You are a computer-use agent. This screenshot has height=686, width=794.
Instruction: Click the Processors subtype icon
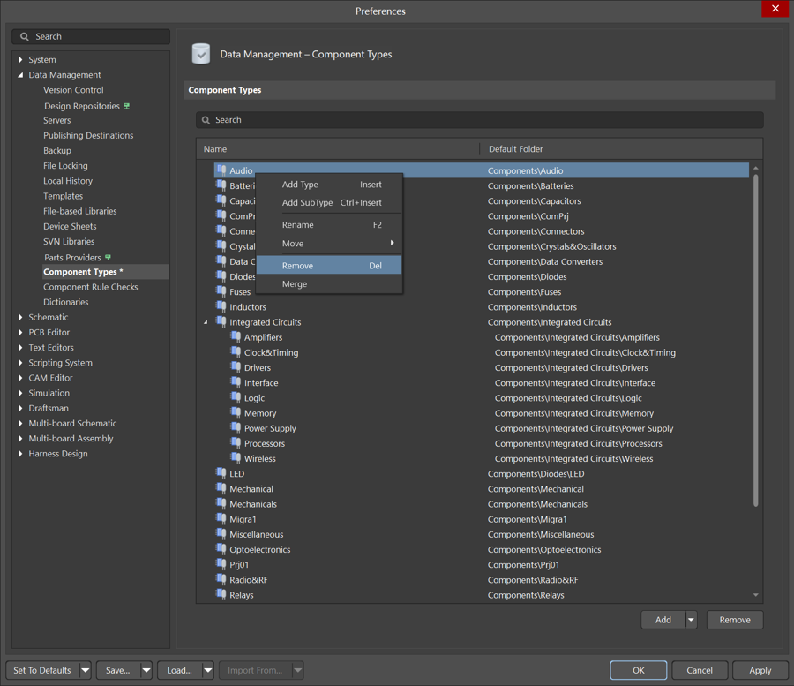click(x=236, y=443)
